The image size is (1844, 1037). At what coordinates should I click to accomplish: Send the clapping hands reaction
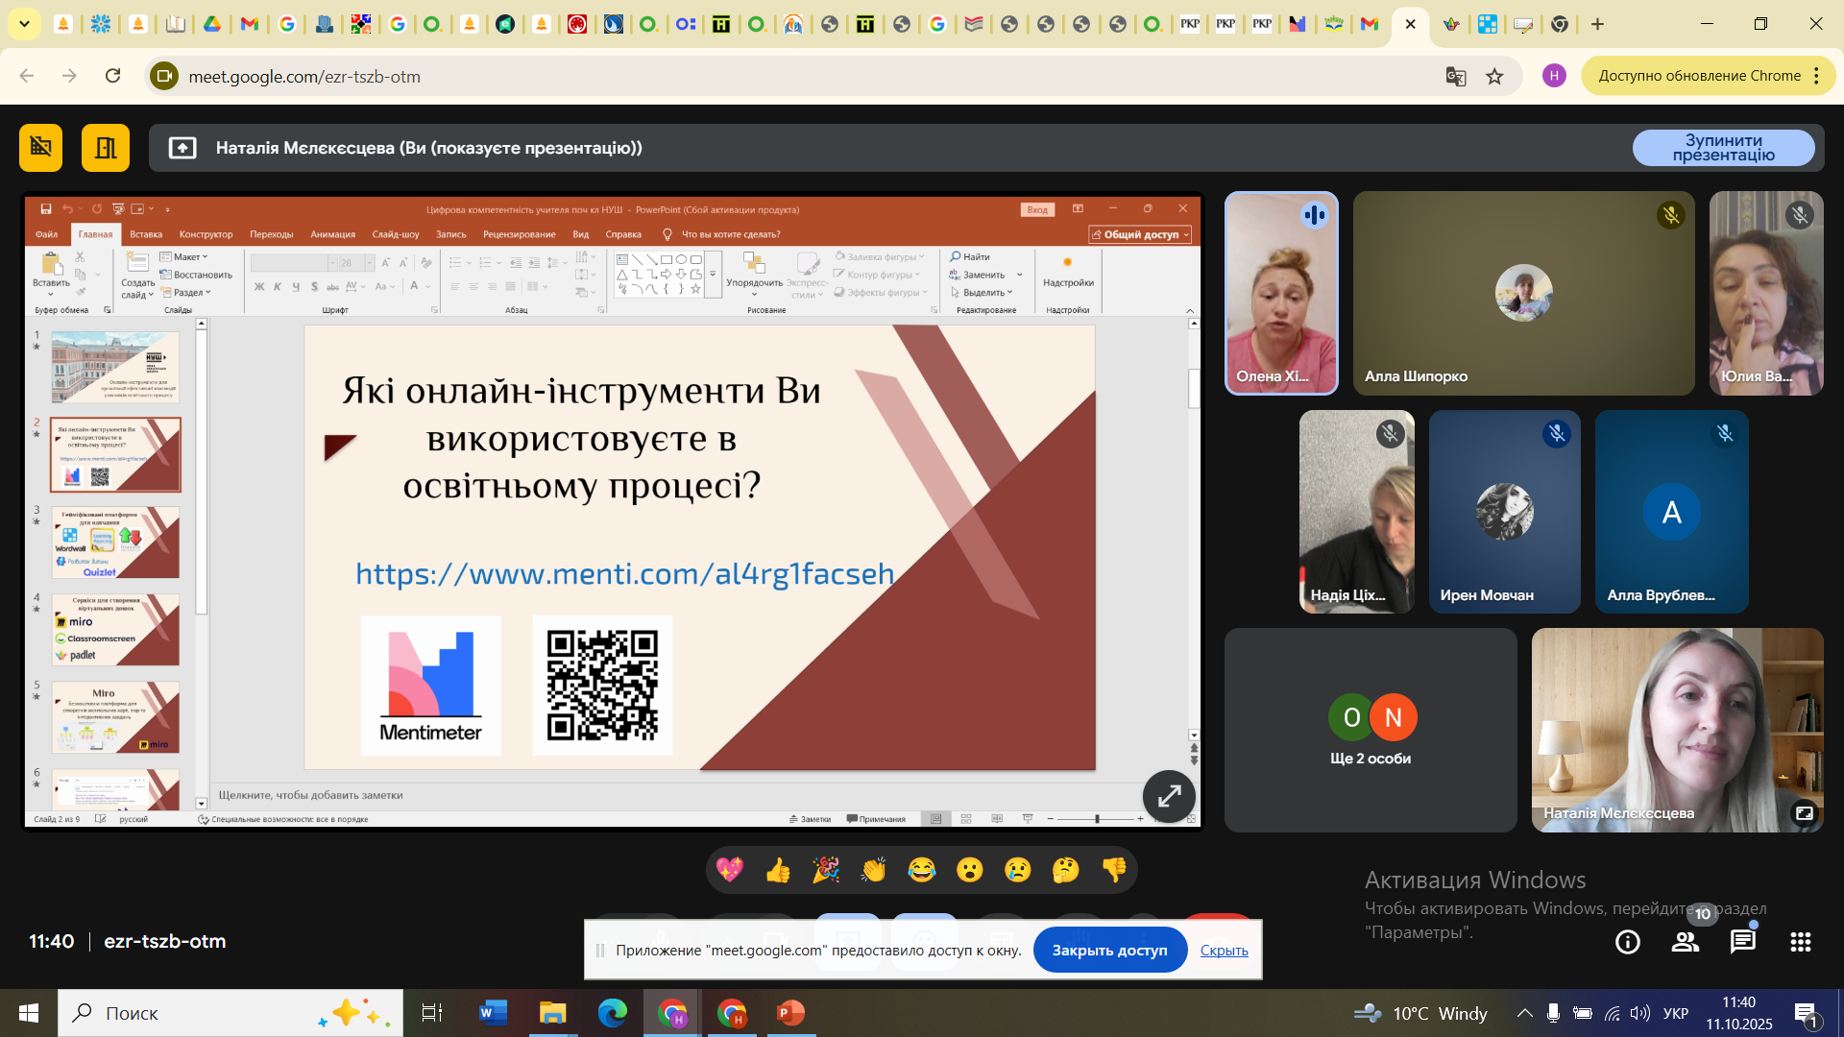(x=873, y=870)
